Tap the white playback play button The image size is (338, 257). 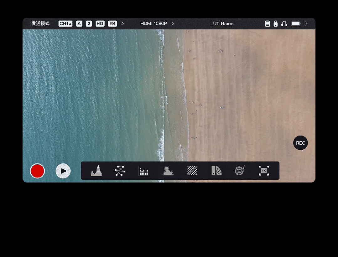[x=63, y=171]
